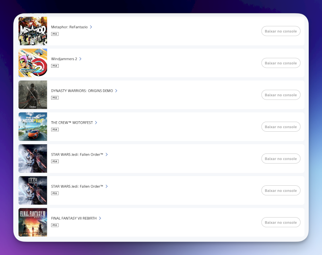322x255 pixels.
Task: Select THE CREW MOTORFEST title link
Action: click(x=72, y=122)
